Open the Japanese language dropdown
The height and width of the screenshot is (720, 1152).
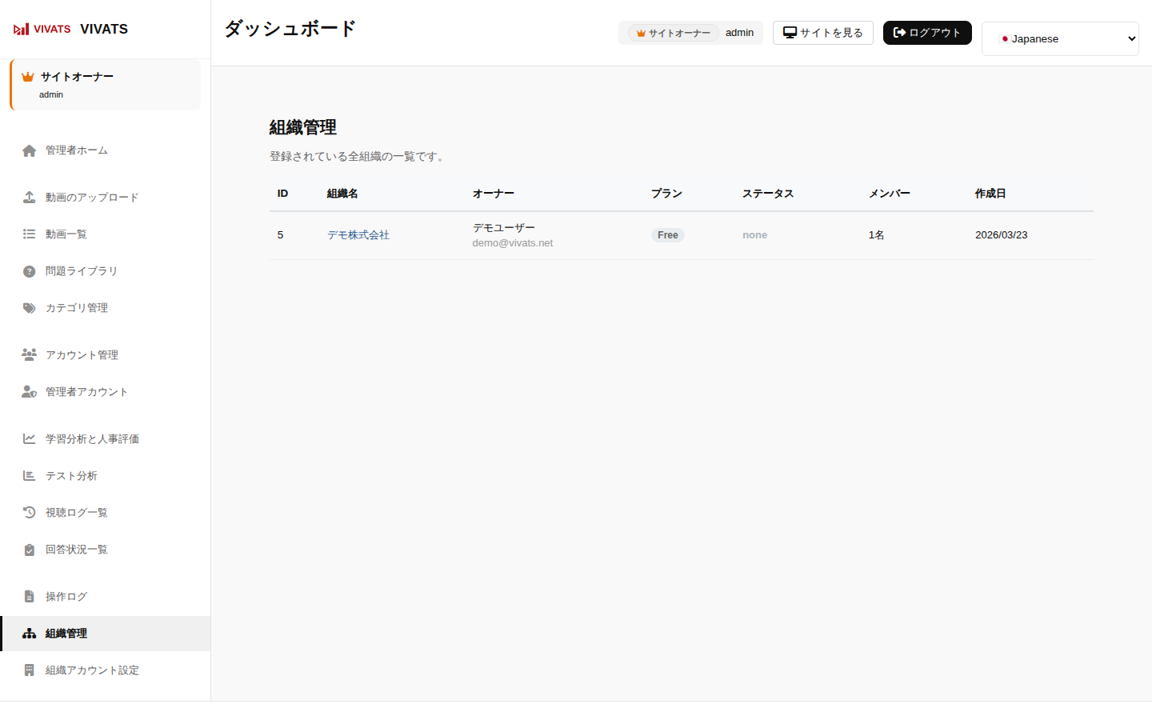click(1060, 38)
